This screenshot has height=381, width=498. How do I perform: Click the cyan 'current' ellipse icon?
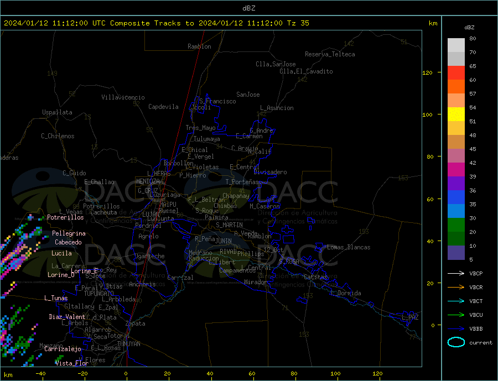click(456, 342)
